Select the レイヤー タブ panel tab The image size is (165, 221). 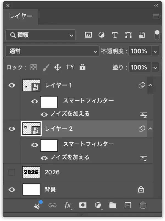pos(21,16)
